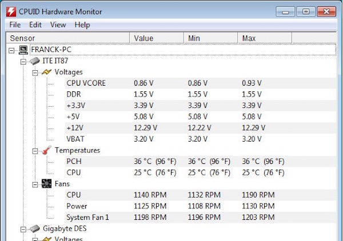Select the CPU VCORE voltage row
Screen dimensions: 343x241
86,83
